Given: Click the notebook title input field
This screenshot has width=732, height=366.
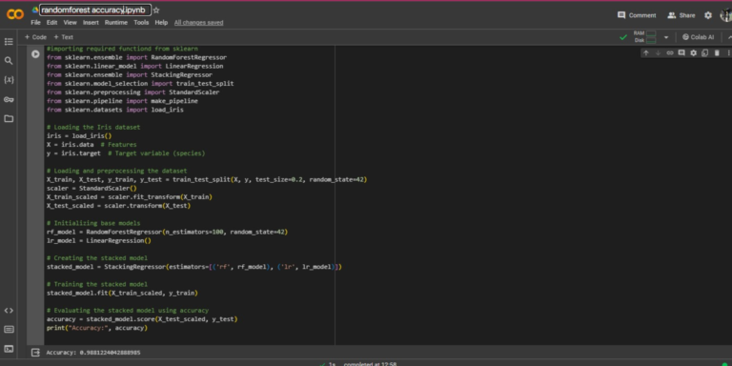Looking at the screenshot, I should click(95, 10).
